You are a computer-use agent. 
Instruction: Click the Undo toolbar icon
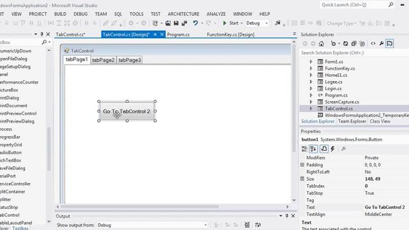(196, 23)
